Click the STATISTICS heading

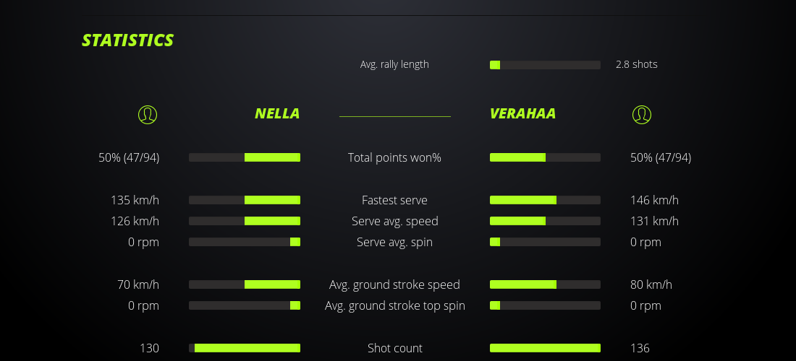[x=127, y=40]
